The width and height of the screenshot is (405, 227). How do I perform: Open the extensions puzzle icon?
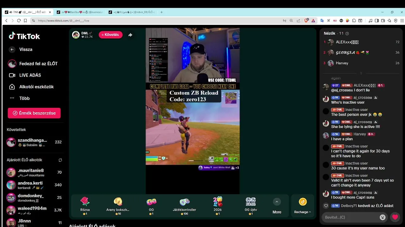354,20
